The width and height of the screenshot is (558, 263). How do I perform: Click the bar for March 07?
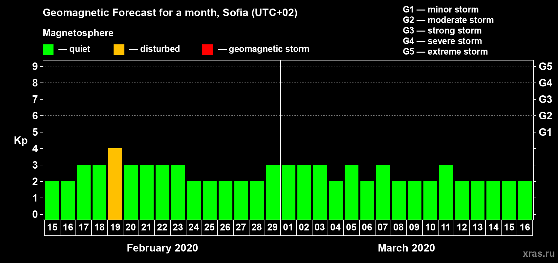[x=383, y=192]
